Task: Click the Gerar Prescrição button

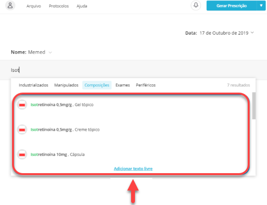Action: pos(231,6)
